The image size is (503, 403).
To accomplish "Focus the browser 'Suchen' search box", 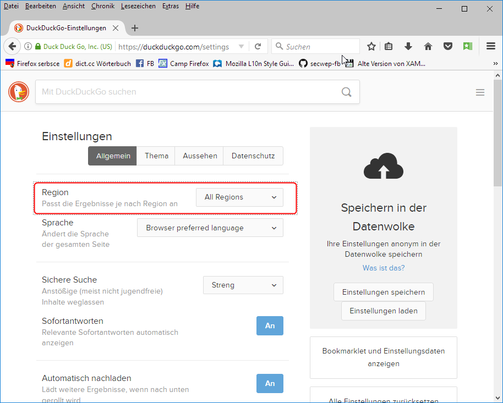I will 316,47.
